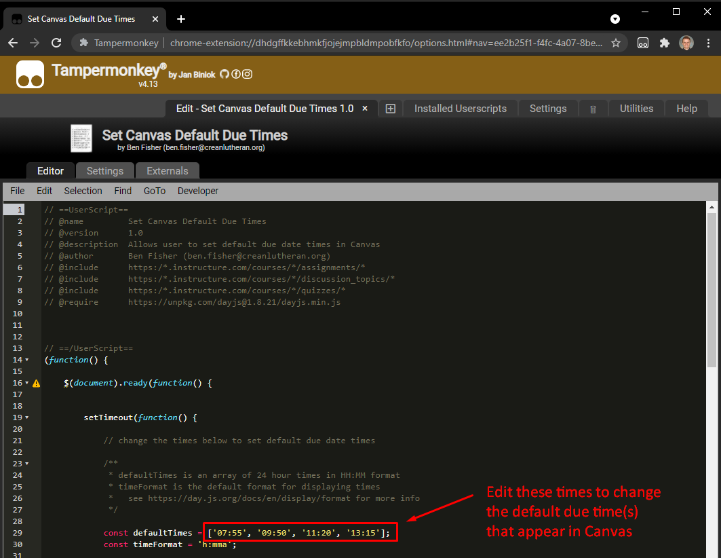The height and width of the screenshot is (558, 721).
Task: Collapse code fold at line 19
Action: coord(26,417)
